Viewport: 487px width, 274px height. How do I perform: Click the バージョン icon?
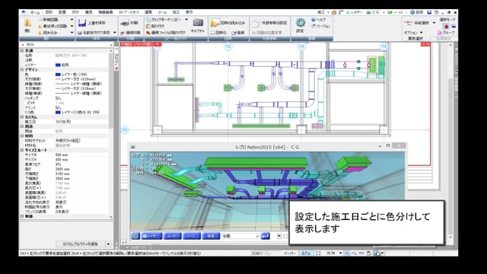coord(314,27)
